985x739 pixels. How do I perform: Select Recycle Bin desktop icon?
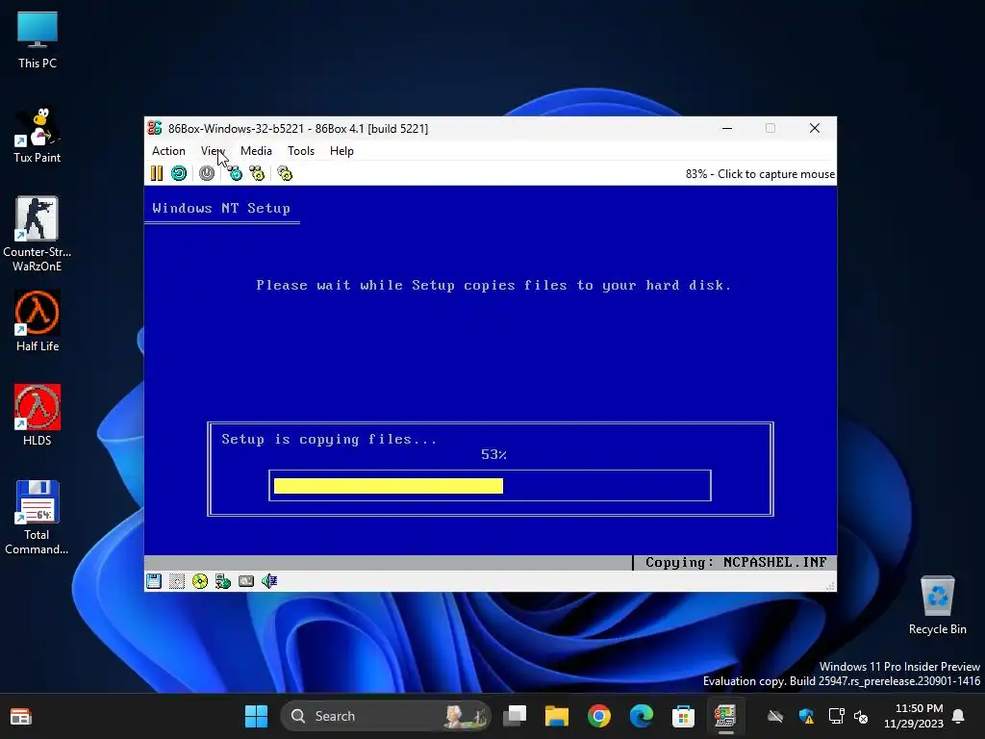[x=937, y=604]
